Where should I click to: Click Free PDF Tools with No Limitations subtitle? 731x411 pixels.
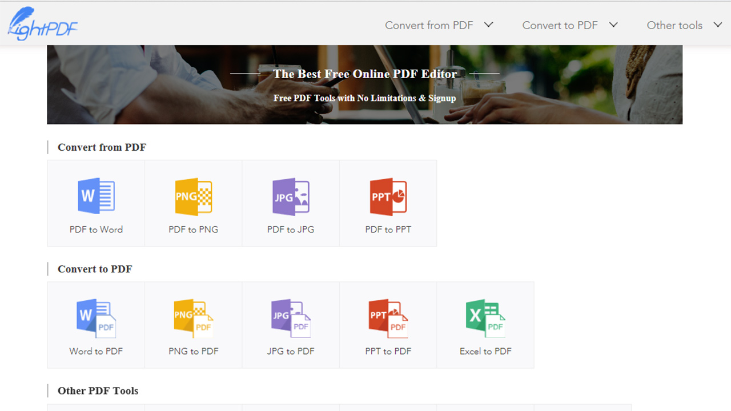pos(364,98)
